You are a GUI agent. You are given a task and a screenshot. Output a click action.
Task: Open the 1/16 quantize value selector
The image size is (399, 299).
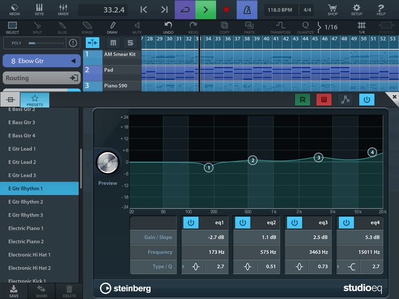[x=328, y=27]
